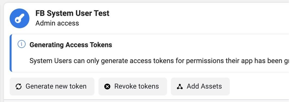Click the blue key avatar icon

(x=20, y=18)
